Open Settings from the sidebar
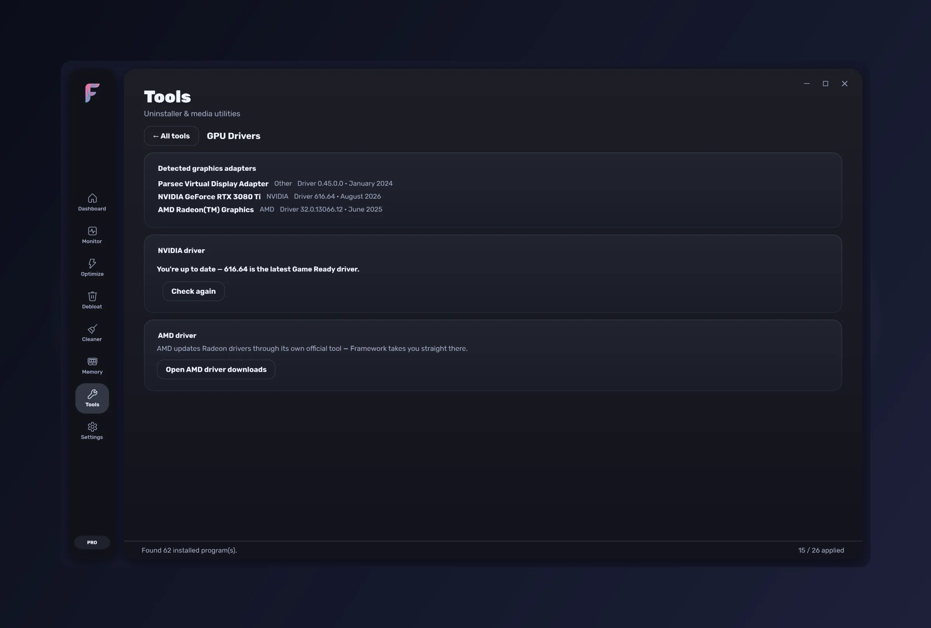This screenshot has height=628, width=931. click(92, 431)
